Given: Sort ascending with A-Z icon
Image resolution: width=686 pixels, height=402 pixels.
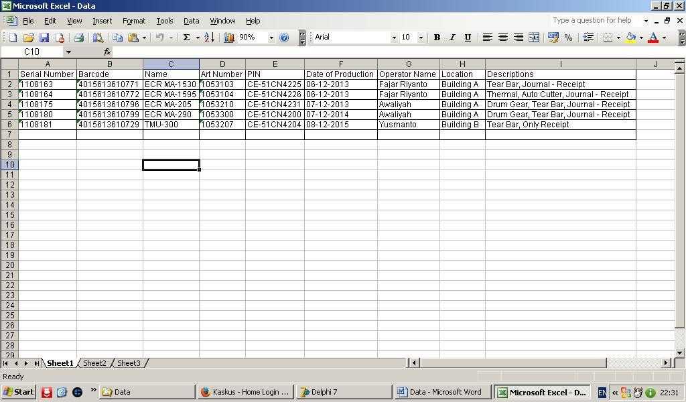Looking at the screenshot, I should point(209,38).
